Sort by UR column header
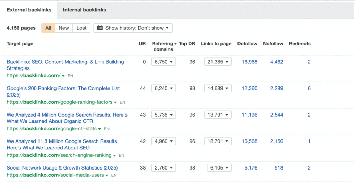Screen dimensions: 355x183 click(142, 44)
